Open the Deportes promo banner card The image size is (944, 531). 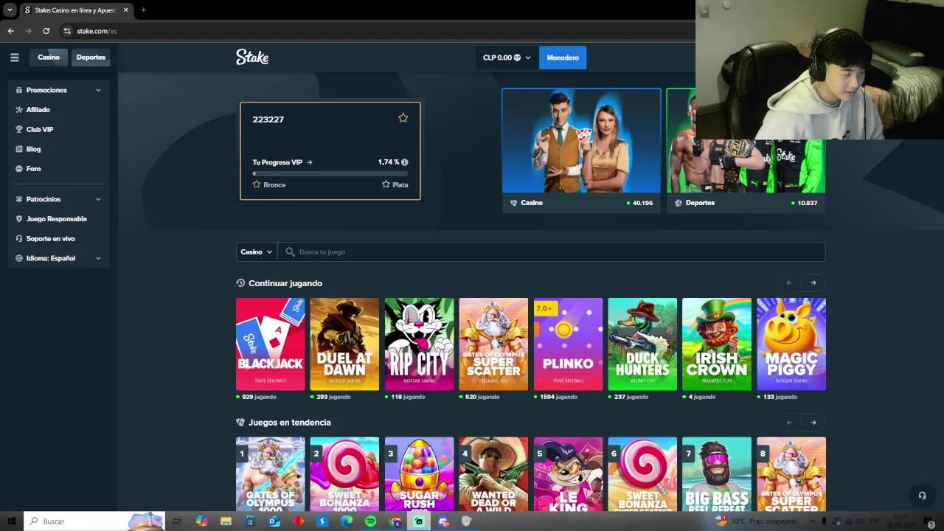coord(746,150)
